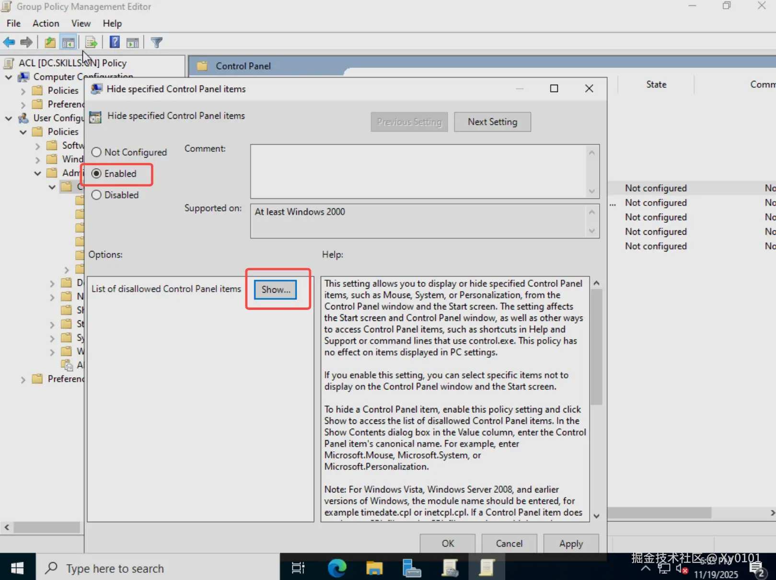Open Server Manager from the taskbar
Viewport: 776px width, 580px height.
click(x=412, y=568)
